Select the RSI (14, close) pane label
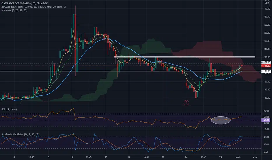The width and height of the screenshot is (272, 160). (x=9, y=109)
